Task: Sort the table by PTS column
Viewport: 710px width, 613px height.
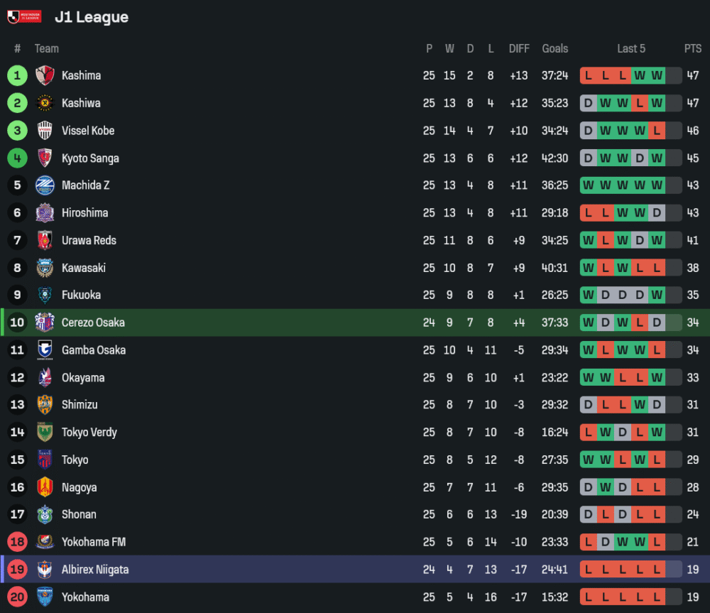Action: pos(692,48)
